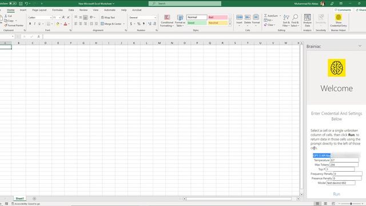Switch to Page Layout view in status bar
Image resolution: width=366 pixels, height=206 pixels.
(325, 204)
